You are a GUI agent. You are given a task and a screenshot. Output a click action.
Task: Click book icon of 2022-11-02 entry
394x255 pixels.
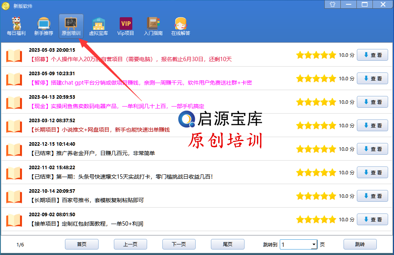(14, 173)
